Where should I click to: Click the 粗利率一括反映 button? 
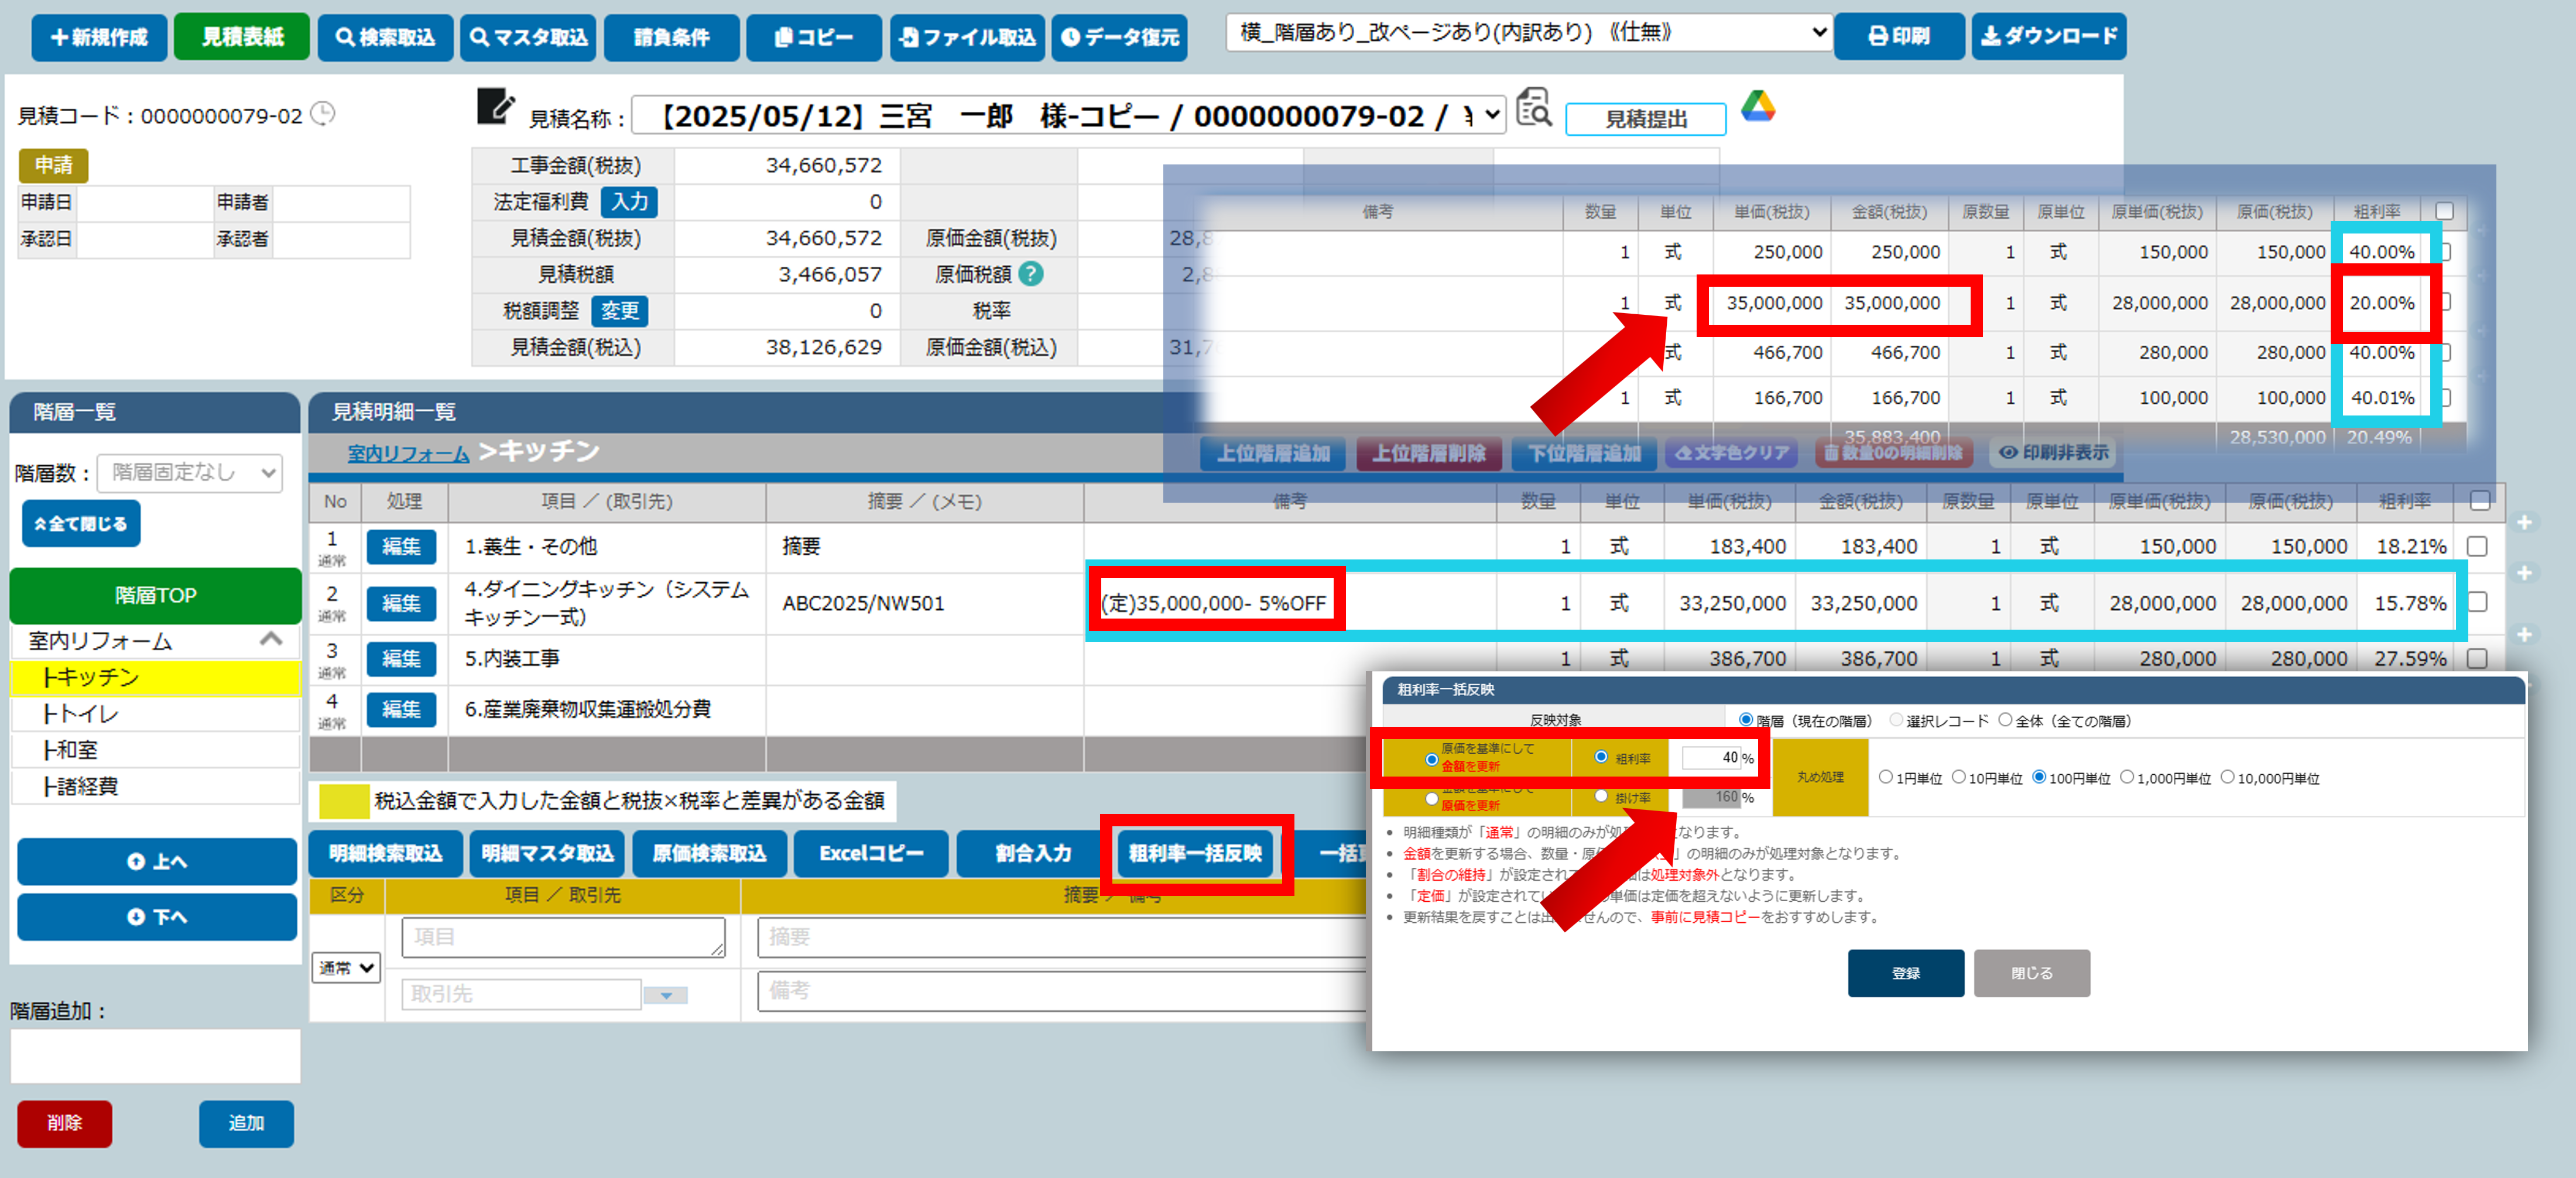1195,852
